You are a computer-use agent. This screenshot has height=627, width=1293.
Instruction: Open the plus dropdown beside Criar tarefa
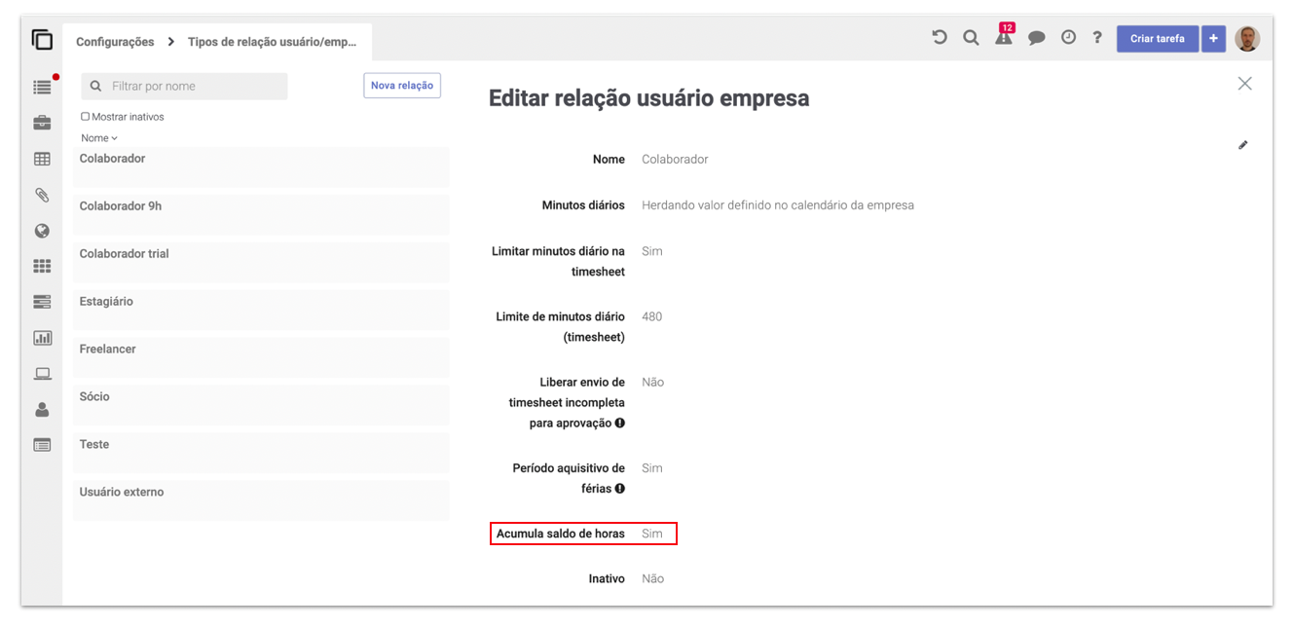tap(1213, 39)
